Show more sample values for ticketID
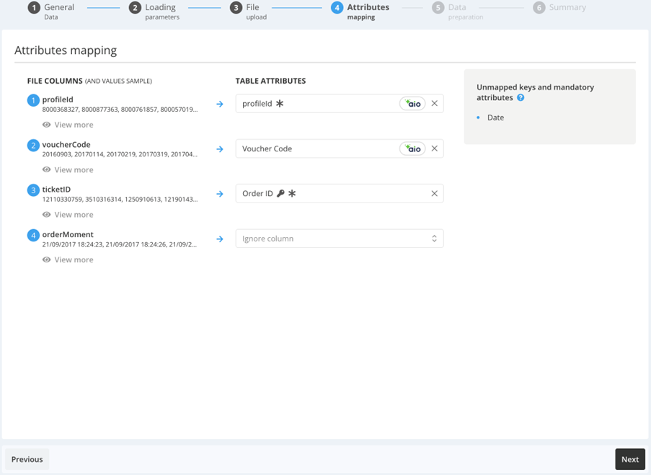 (x=68, y=215)
